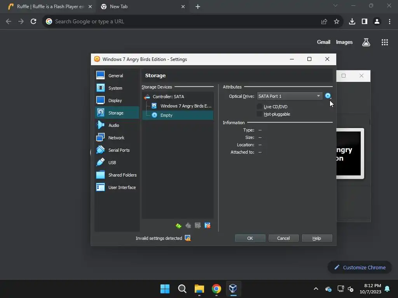The image size is (398, 298).
Task: Open the Windows Start menu
Action: click(165, 289)
